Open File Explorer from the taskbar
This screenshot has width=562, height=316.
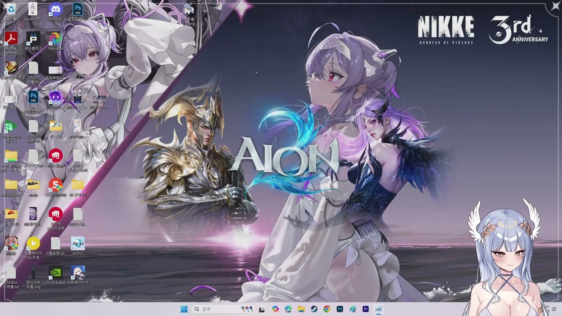[301, 309]
